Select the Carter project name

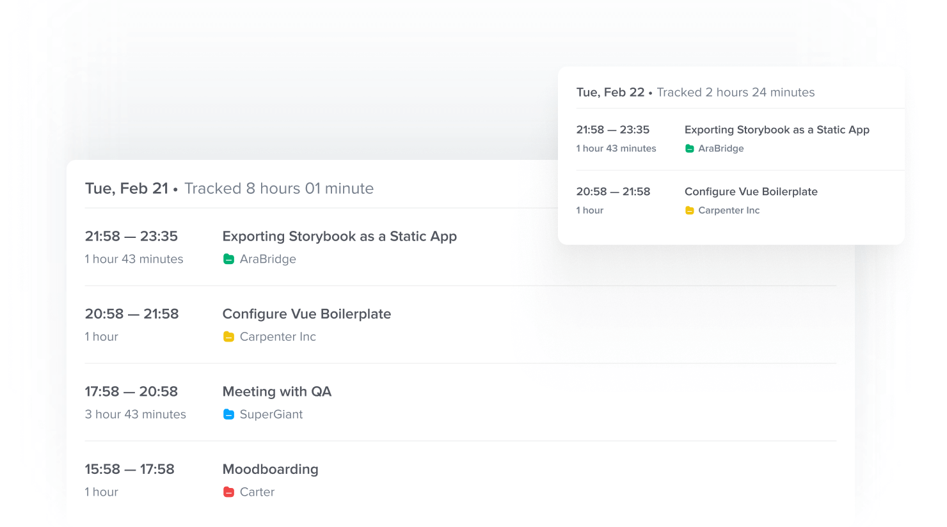[x=257, y=492]
